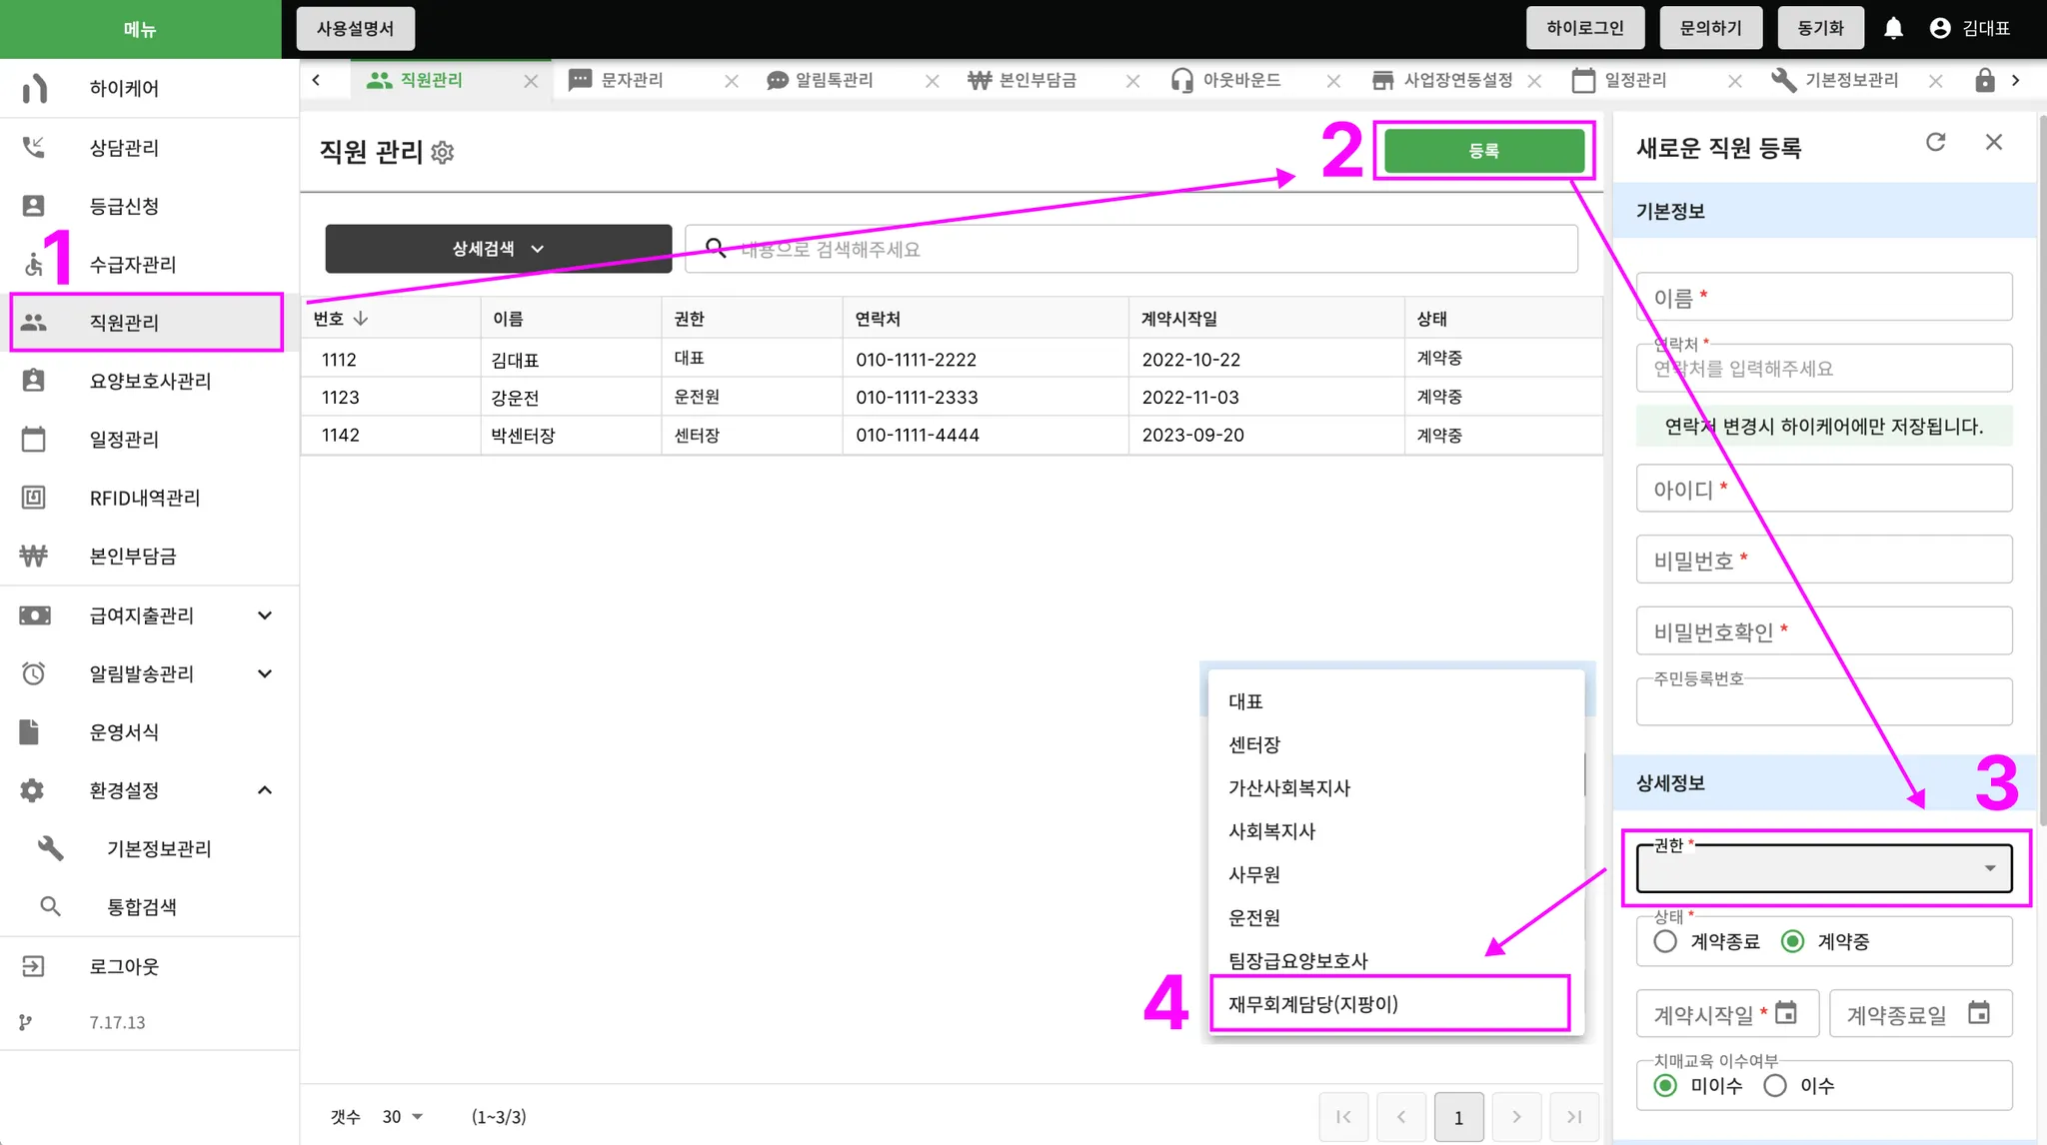Select the 이수 radio button
2047x1145 pixels.
coord(1775,1085)
